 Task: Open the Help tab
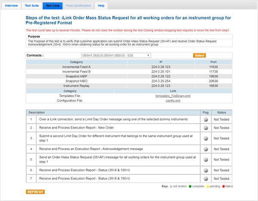(x=101, y=6)
